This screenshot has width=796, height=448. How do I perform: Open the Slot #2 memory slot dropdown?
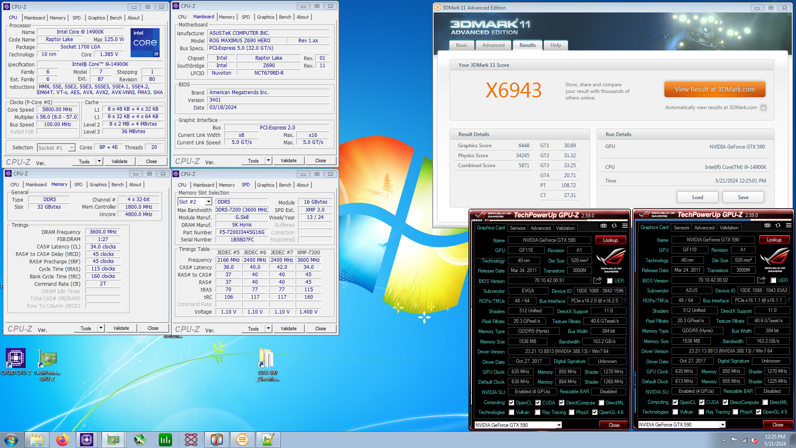pos(209,202)
